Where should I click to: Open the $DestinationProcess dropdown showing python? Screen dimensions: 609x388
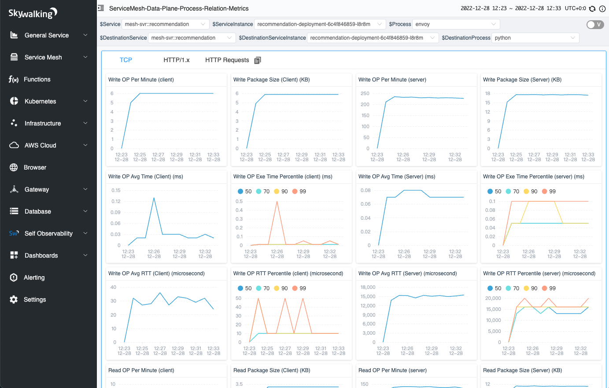pyautogui.click(x=535, y=38)
